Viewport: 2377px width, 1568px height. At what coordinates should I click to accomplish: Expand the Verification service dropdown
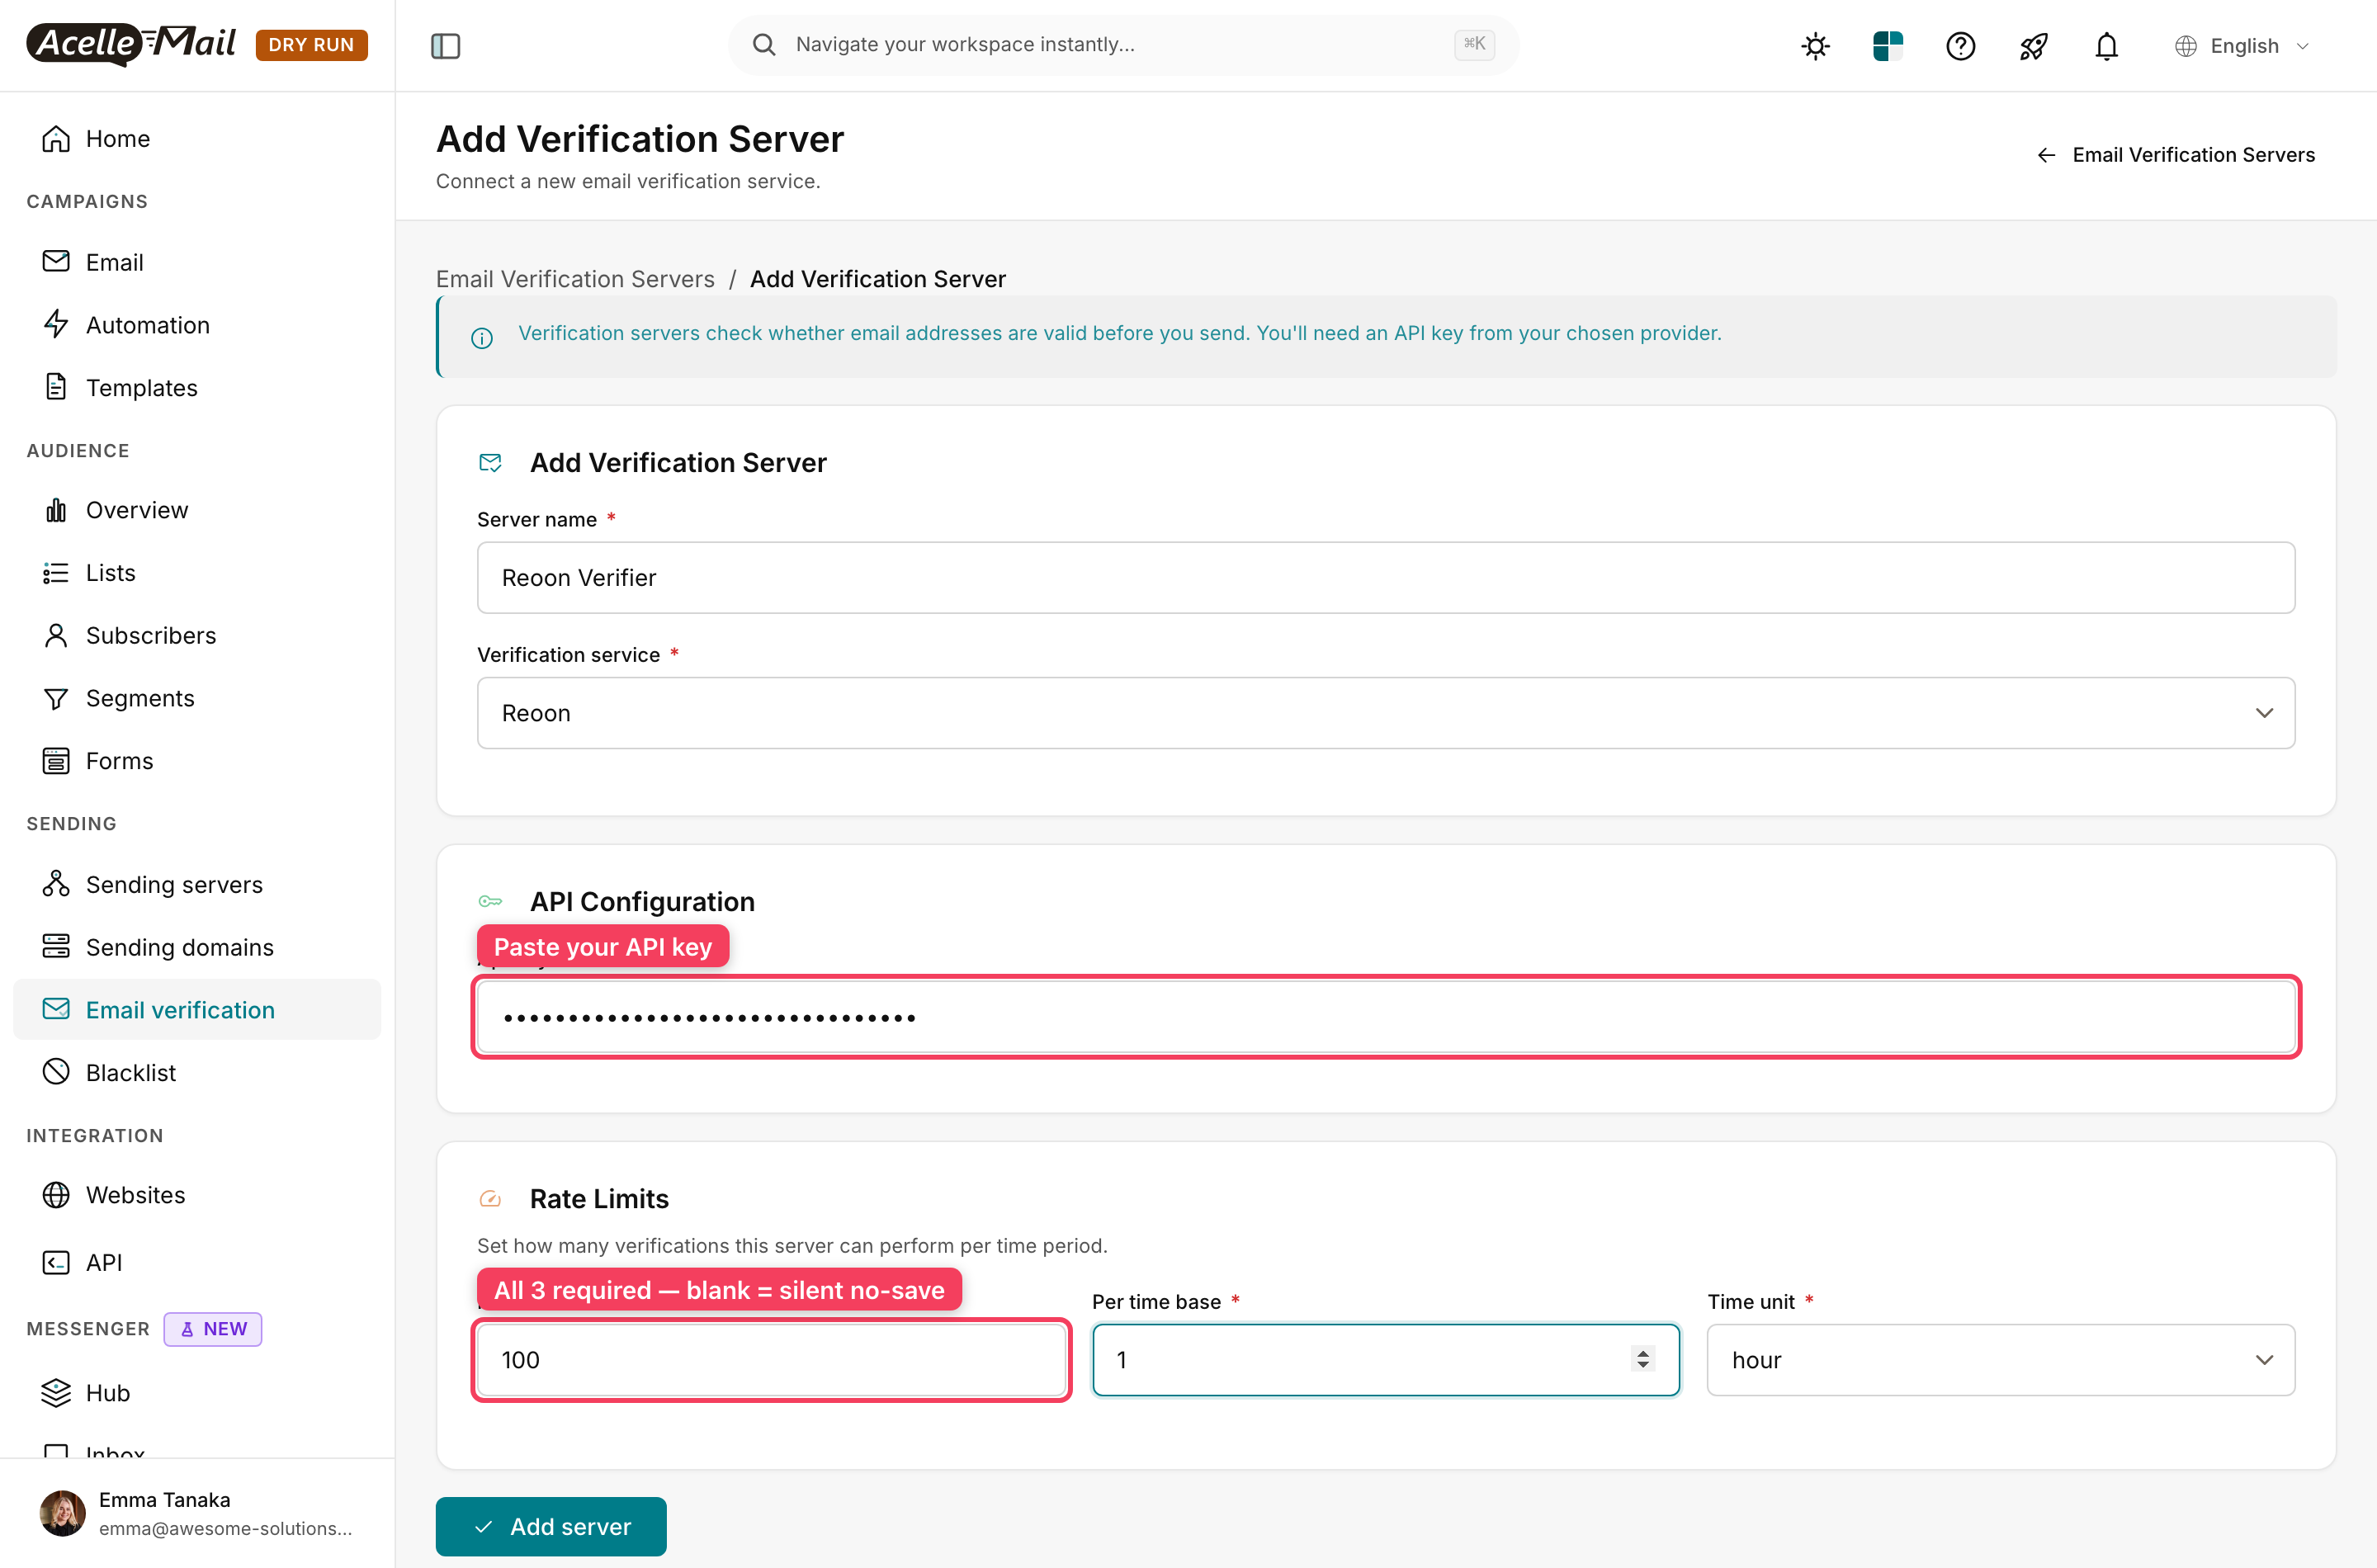(x=1385, y=713)
